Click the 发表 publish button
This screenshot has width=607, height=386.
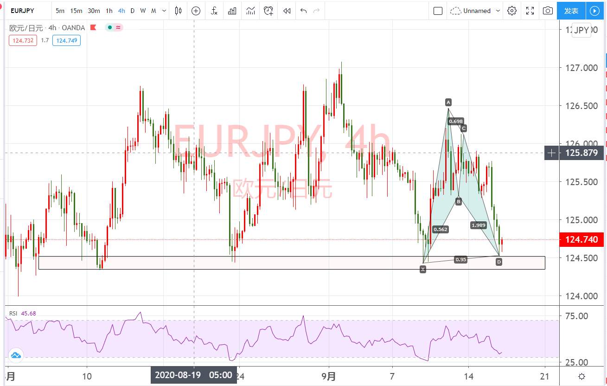coord(571,11)
